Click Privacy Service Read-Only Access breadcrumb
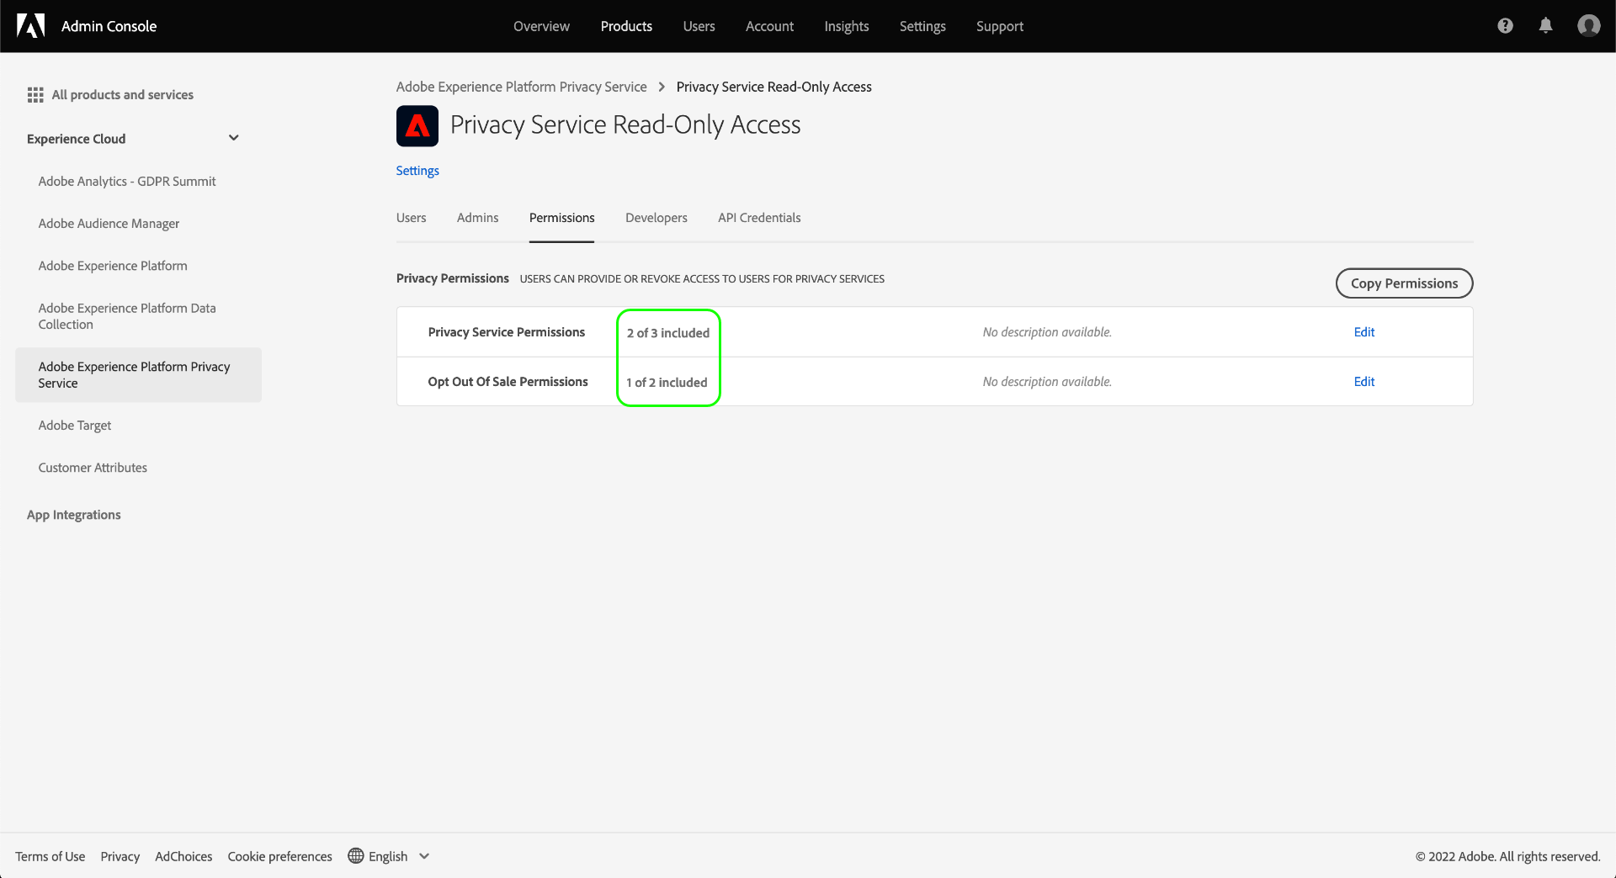 coord(774,87)
